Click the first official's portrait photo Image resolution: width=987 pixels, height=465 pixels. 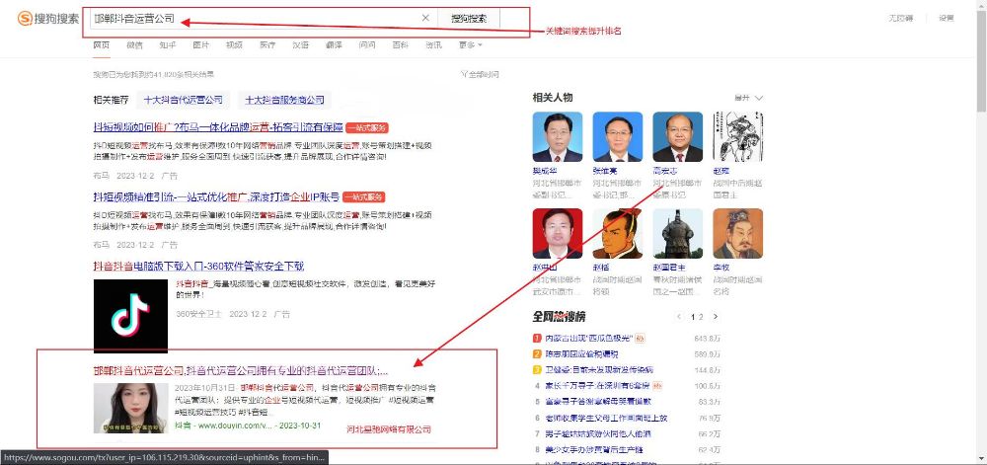[x=557, y=136]
